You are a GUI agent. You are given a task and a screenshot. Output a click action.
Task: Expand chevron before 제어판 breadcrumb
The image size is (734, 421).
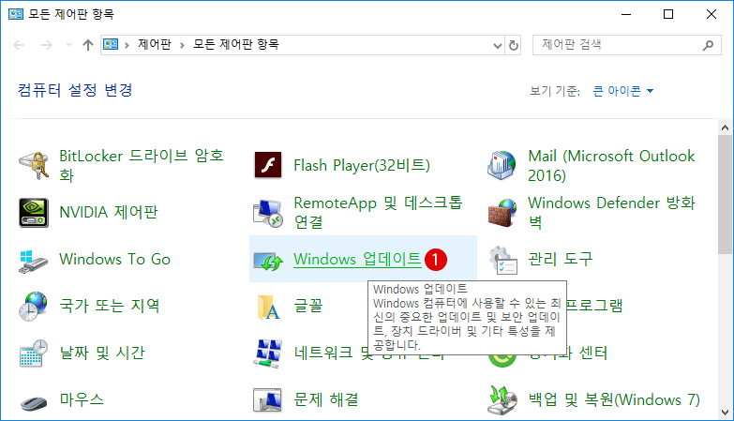point(127,45)
